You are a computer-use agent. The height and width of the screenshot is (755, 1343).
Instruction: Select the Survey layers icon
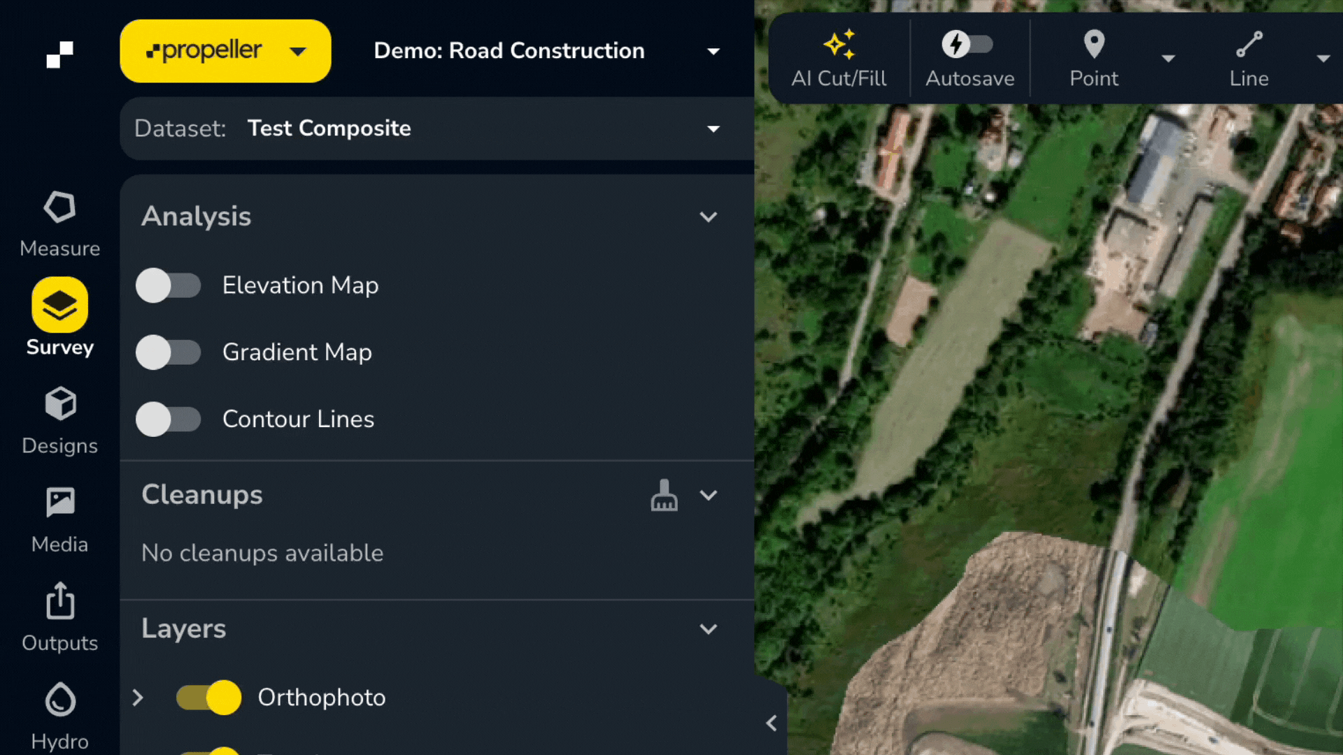pyautogui.click(x=59, y=305)
